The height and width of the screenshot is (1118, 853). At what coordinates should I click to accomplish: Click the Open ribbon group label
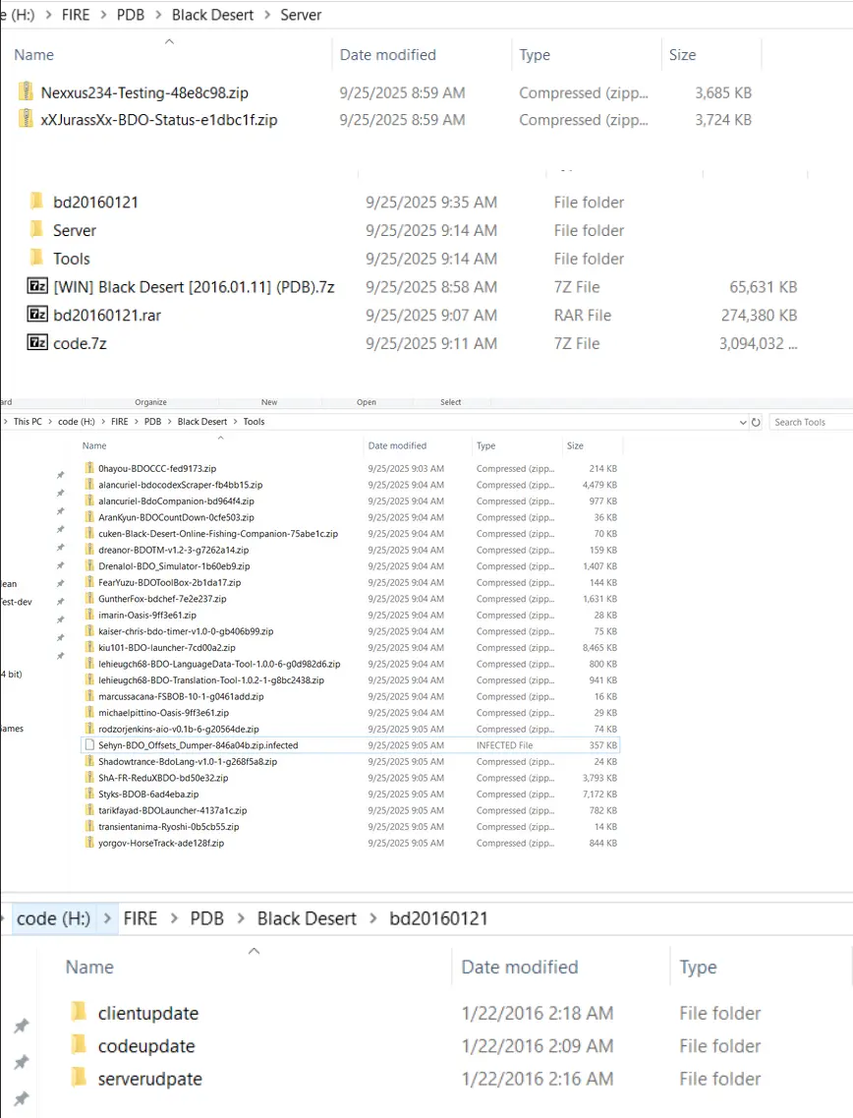tap(367, 402)
